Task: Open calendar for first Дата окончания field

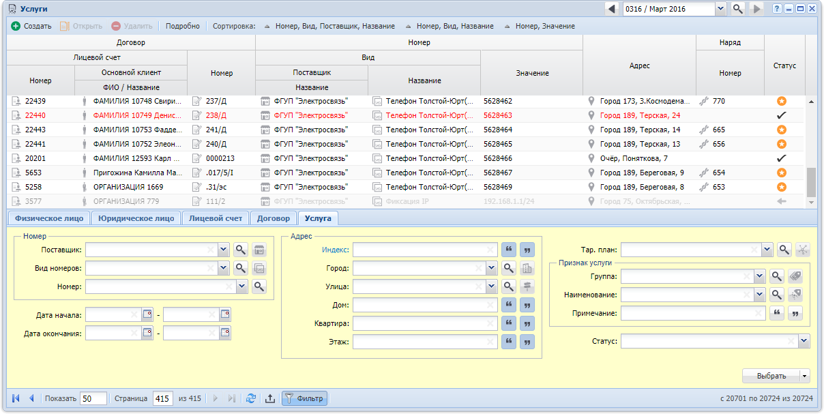Action: (147, 334)
